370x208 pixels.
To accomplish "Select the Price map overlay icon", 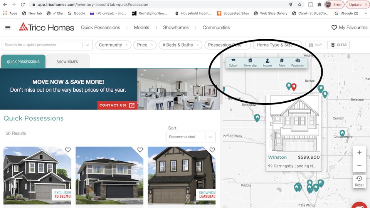I will [x=282, y=62].
